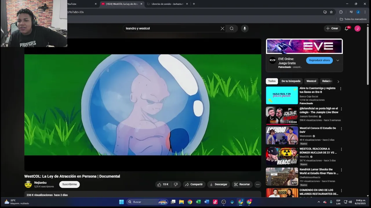371x208 pixels.
Task: Click the Westconsin channel name
Action: (305, 136)
